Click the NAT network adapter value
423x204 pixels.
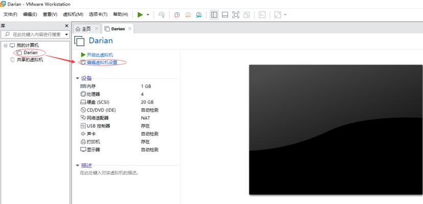coord(146,118)
